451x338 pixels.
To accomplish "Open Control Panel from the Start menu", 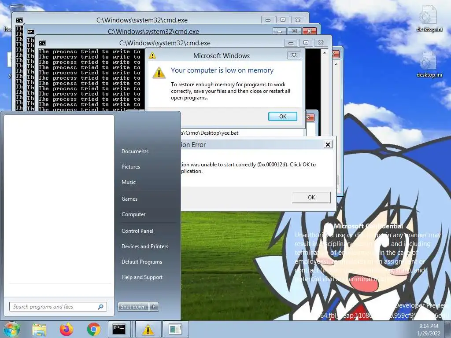I will (x=137, y=231).
